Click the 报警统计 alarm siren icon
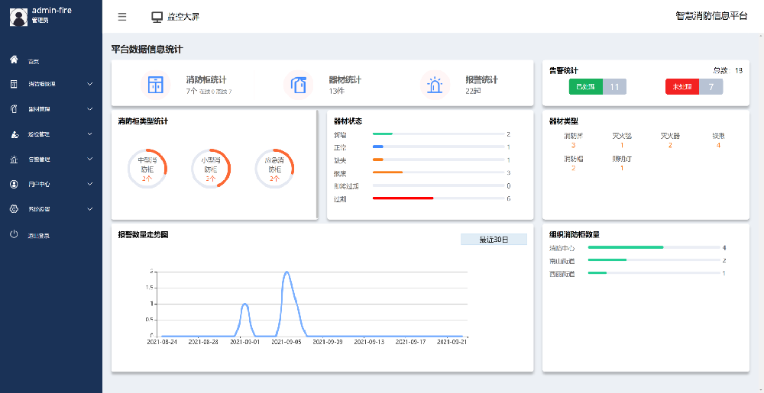The height and width of the screenshot is (393, 764). pyautogui.click(x=435, y=85)
